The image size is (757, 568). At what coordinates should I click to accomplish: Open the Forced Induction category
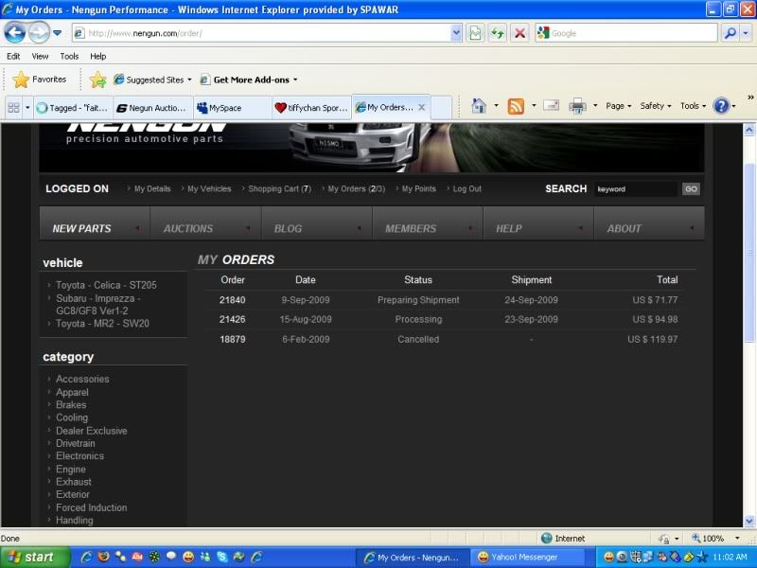(91, 507)
